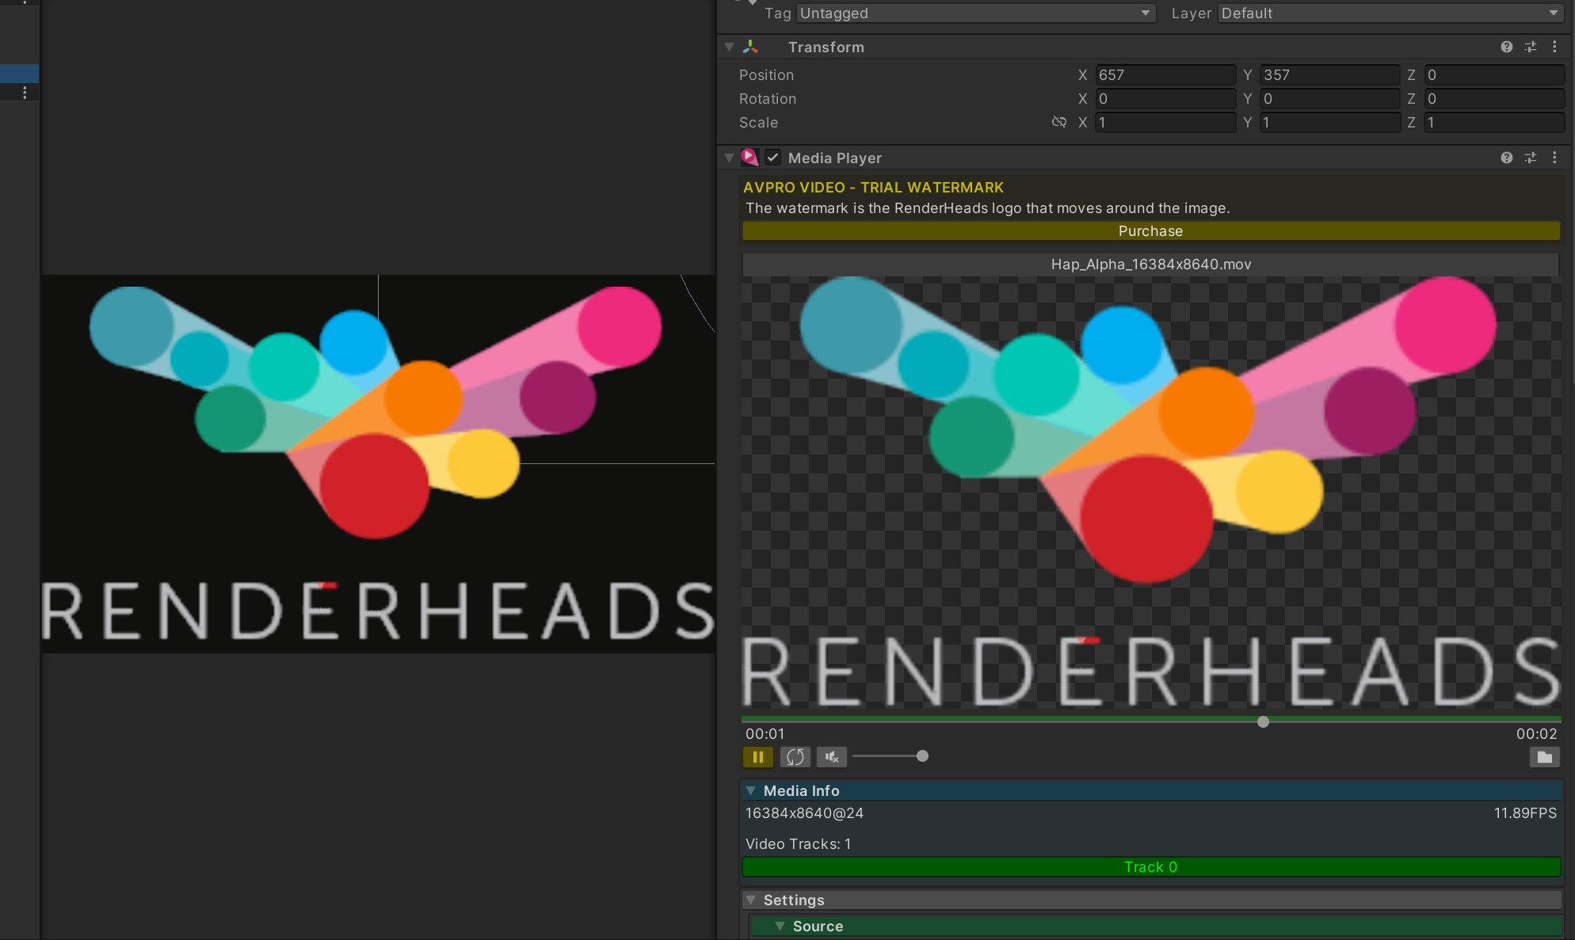Select video Track 0 button
The width and height of the screenshot is (1575, 940).
[1150, 867]
